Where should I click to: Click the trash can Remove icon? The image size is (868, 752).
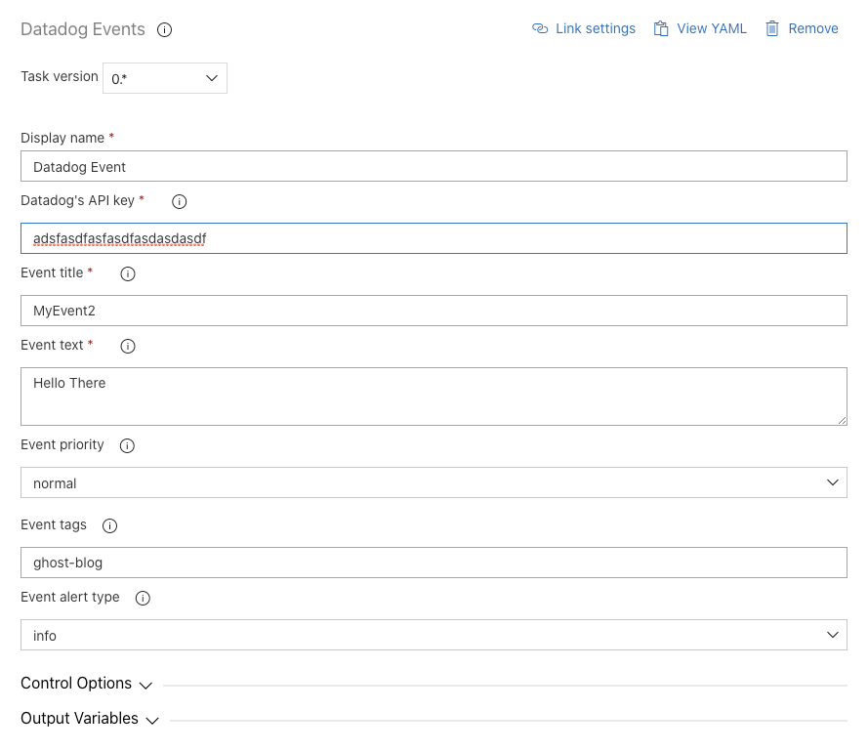772,28
